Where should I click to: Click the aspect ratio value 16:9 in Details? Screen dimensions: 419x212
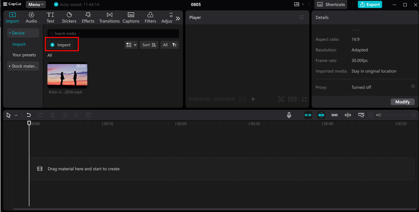(355, 40)
